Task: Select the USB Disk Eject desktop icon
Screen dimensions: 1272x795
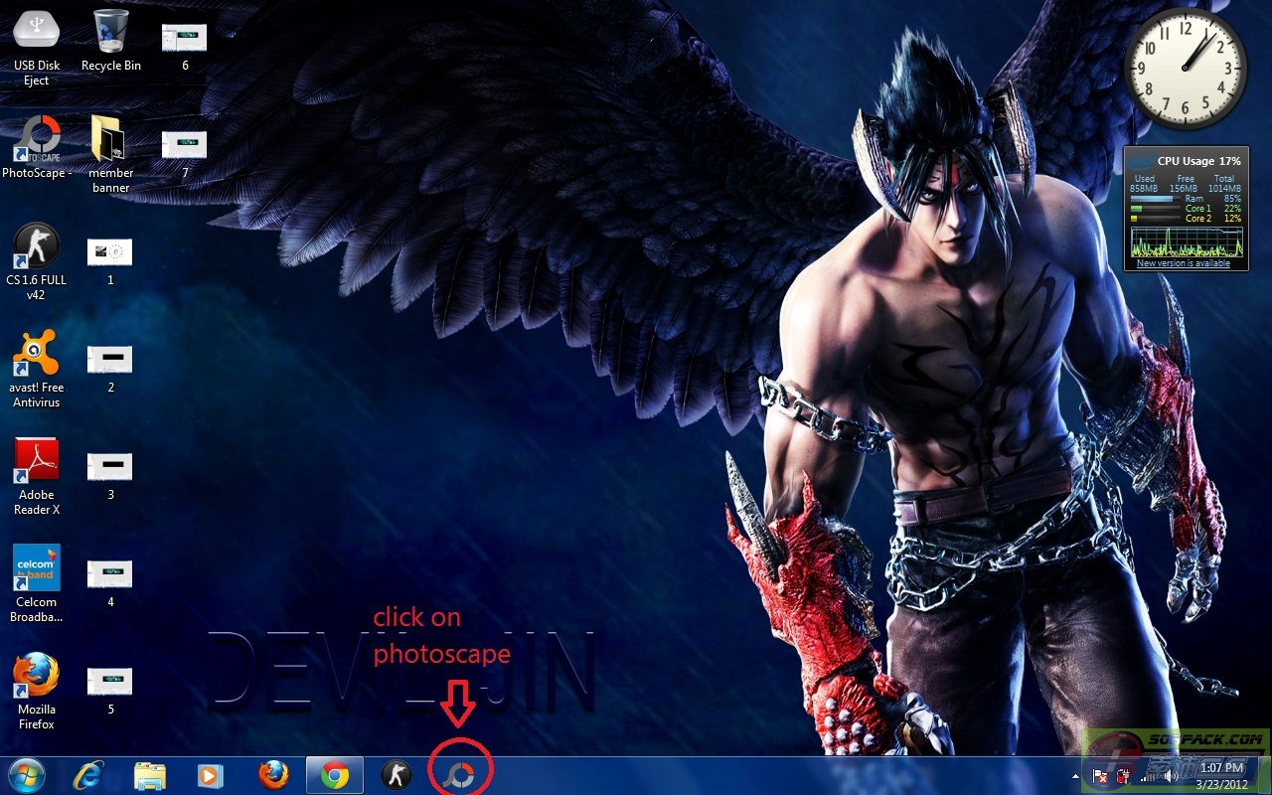Action: [x=36, y=35]
